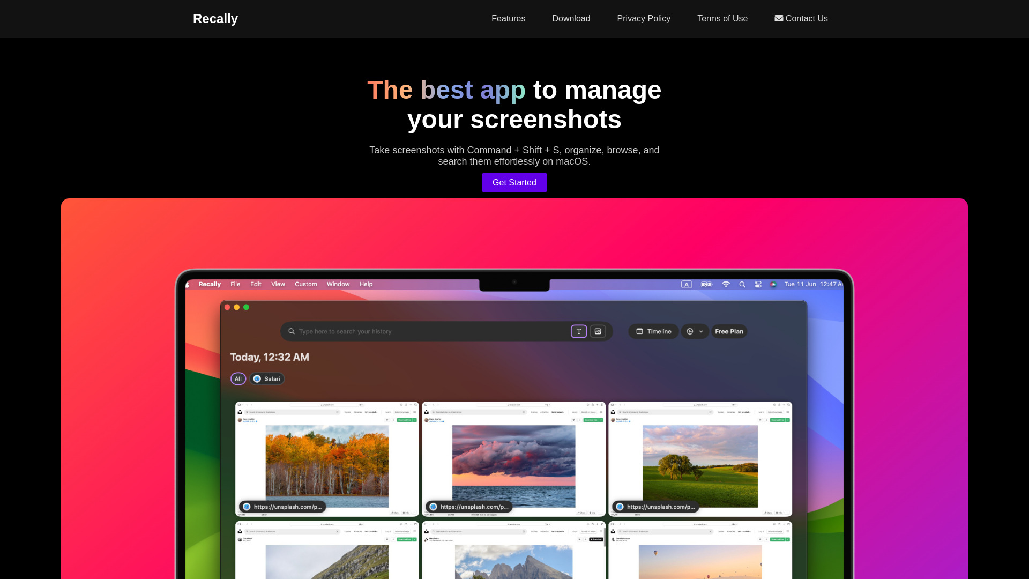Expand the Custom menu in menu bar

(x=306, y=284)
